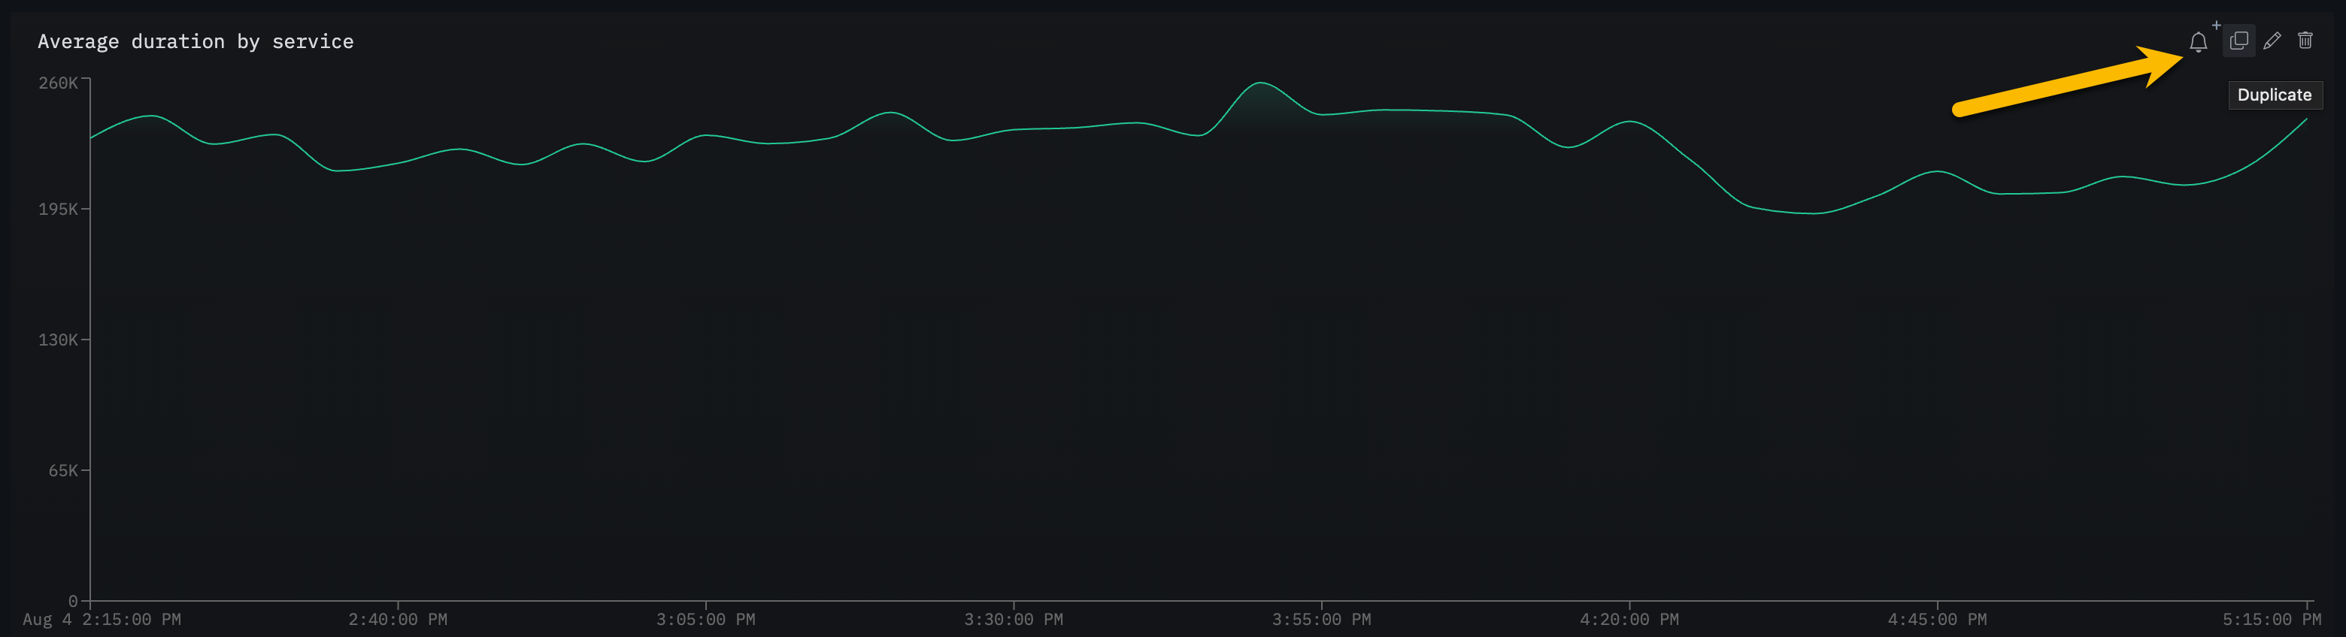Click the 4:20:00 PM time label

pos(1629,620)
